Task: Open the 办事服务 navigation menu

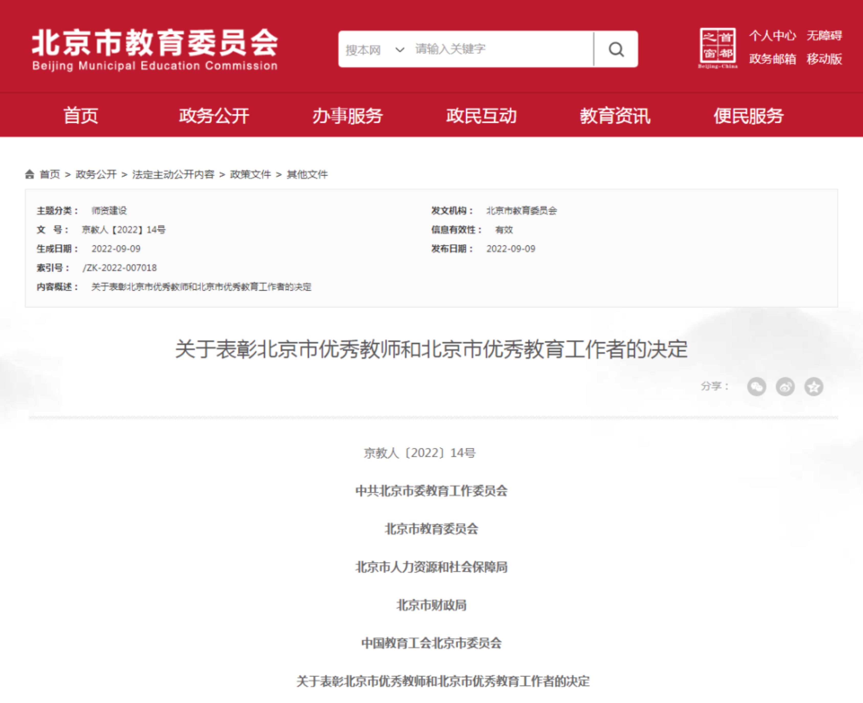Action: 348,116
